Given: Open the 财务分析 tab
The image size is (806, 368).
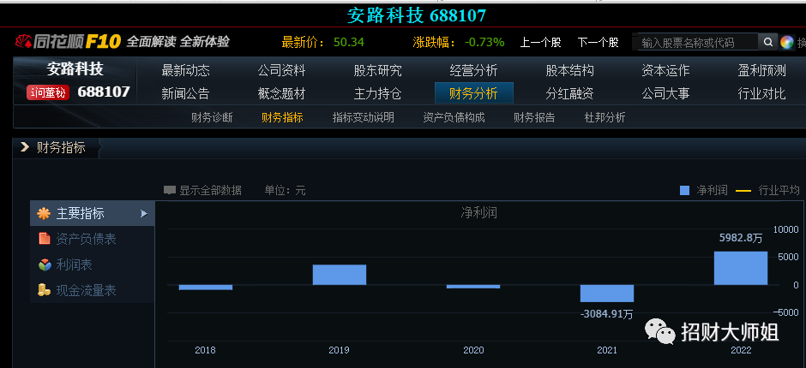Looking at the screenshot, I should coord(473,93).
